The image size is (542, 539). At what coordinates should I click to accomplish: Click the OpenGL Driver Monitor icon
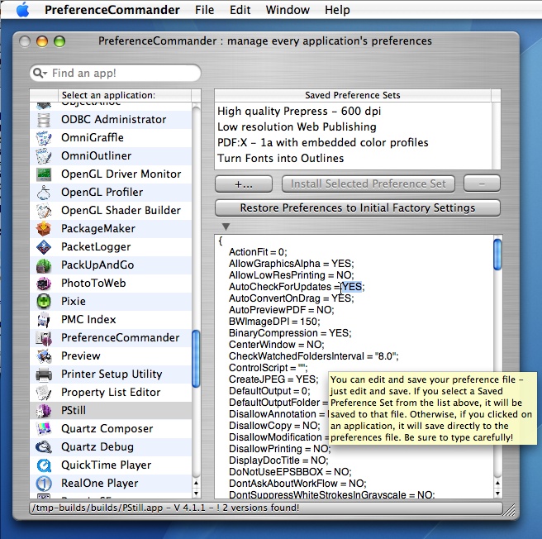point(44,174)
